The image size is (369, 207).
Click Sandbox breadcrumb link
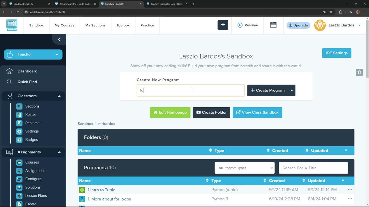(85, 124)
